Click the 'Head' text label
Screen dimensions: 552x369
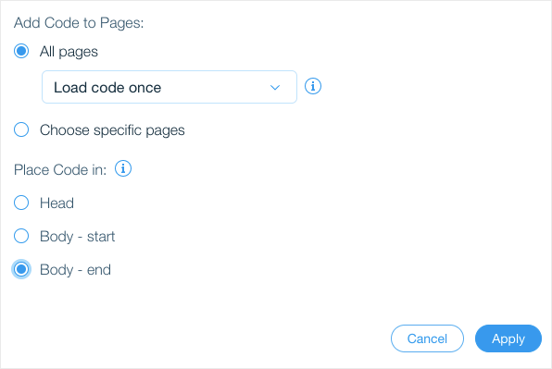pyautogui.click(x=56, y=203)
